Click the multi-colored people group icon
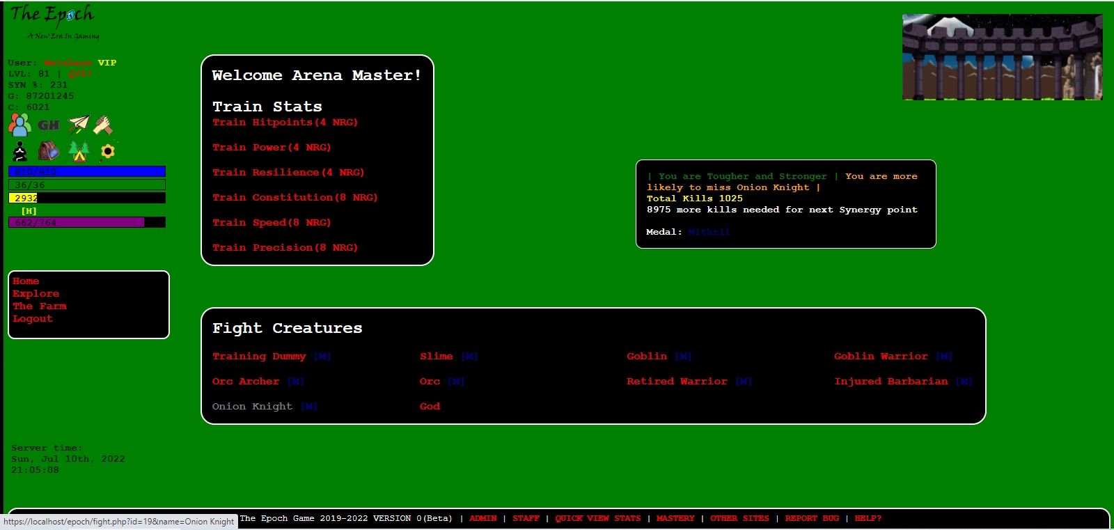The height and width of the screenshot is (530, 1114). (x=19, y=125)
